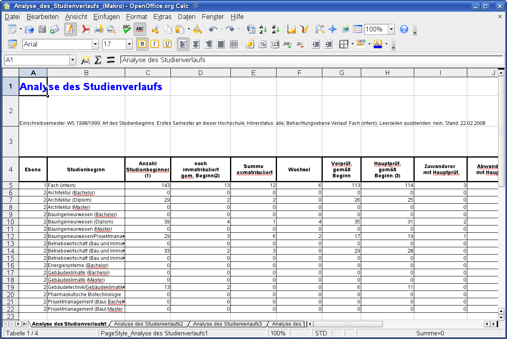Activate the format paintbrush
507x339 pixels.
(x=197, y=29)
